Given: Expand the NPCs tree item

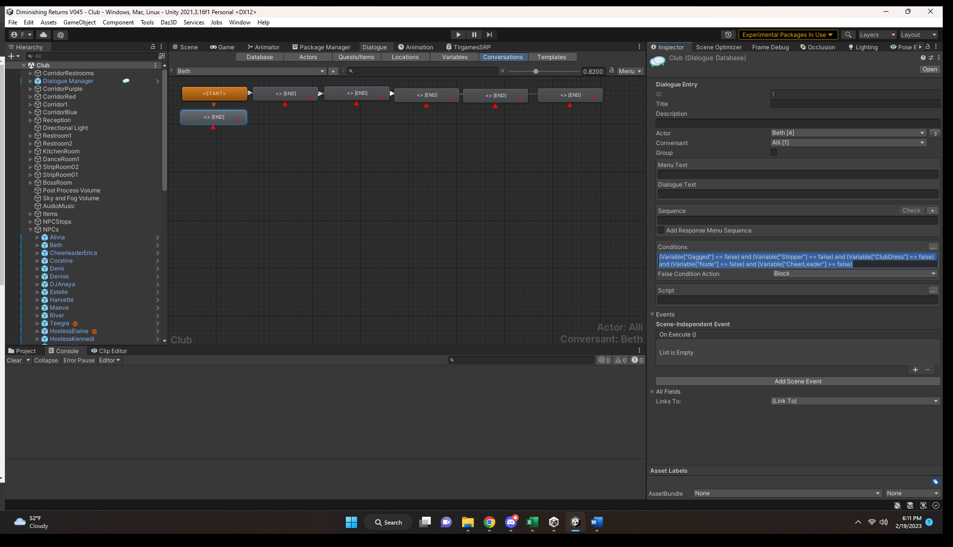Looking at the screenshot, I should 33,229.
